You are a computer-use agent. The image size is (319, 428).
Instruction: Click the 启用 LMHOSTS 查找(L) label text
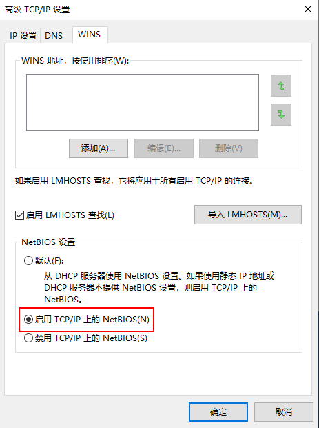pos(70,215)
